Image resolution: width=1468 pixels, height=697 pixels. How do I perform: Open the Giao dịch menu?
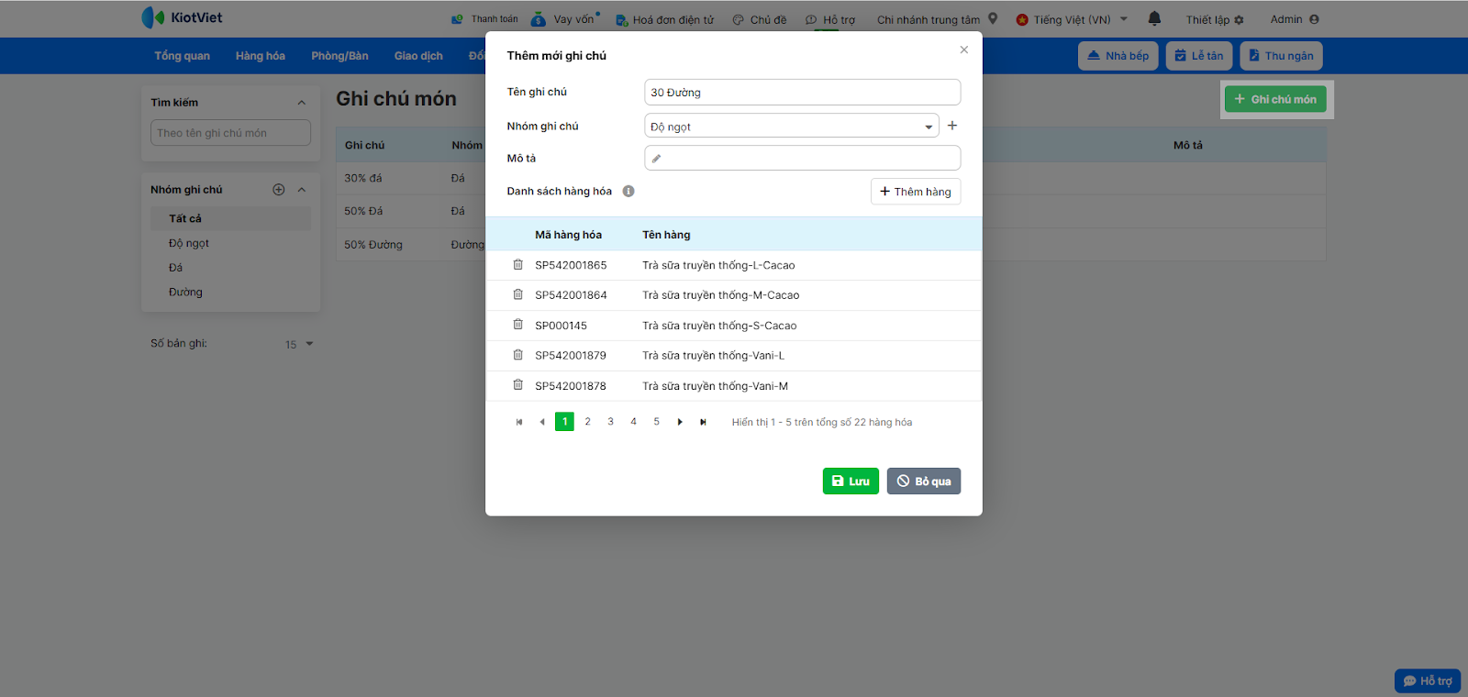pyautogui.click(x=418, y=56)
